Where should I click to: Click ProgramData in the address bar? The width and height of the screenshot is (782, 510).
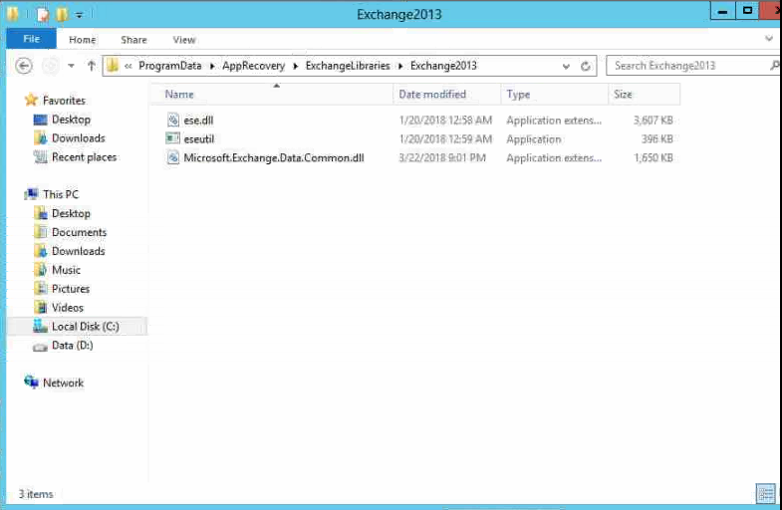pos(170,66)
